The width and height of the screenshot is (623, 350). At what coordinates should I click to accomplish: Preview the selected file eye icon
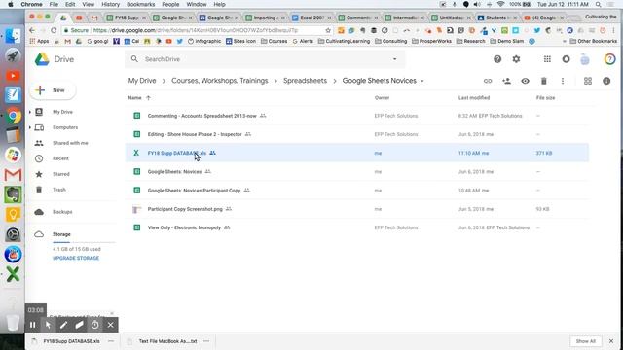[x=525, y=81]
